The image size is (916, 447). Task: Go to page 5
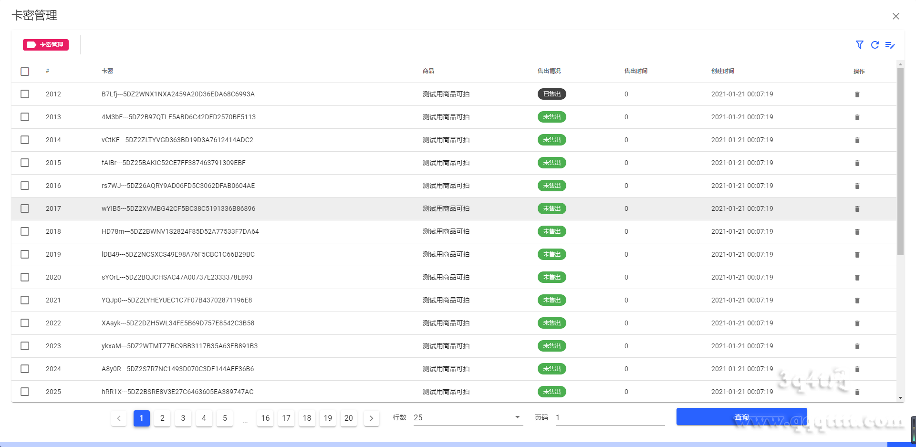coord(225,418)
